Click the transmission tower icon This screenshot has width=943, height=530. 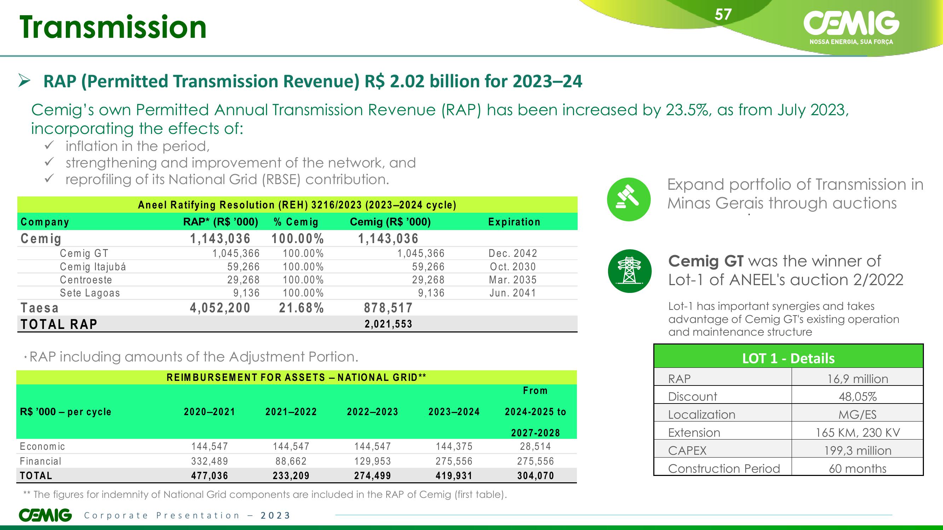click(629, 271)
